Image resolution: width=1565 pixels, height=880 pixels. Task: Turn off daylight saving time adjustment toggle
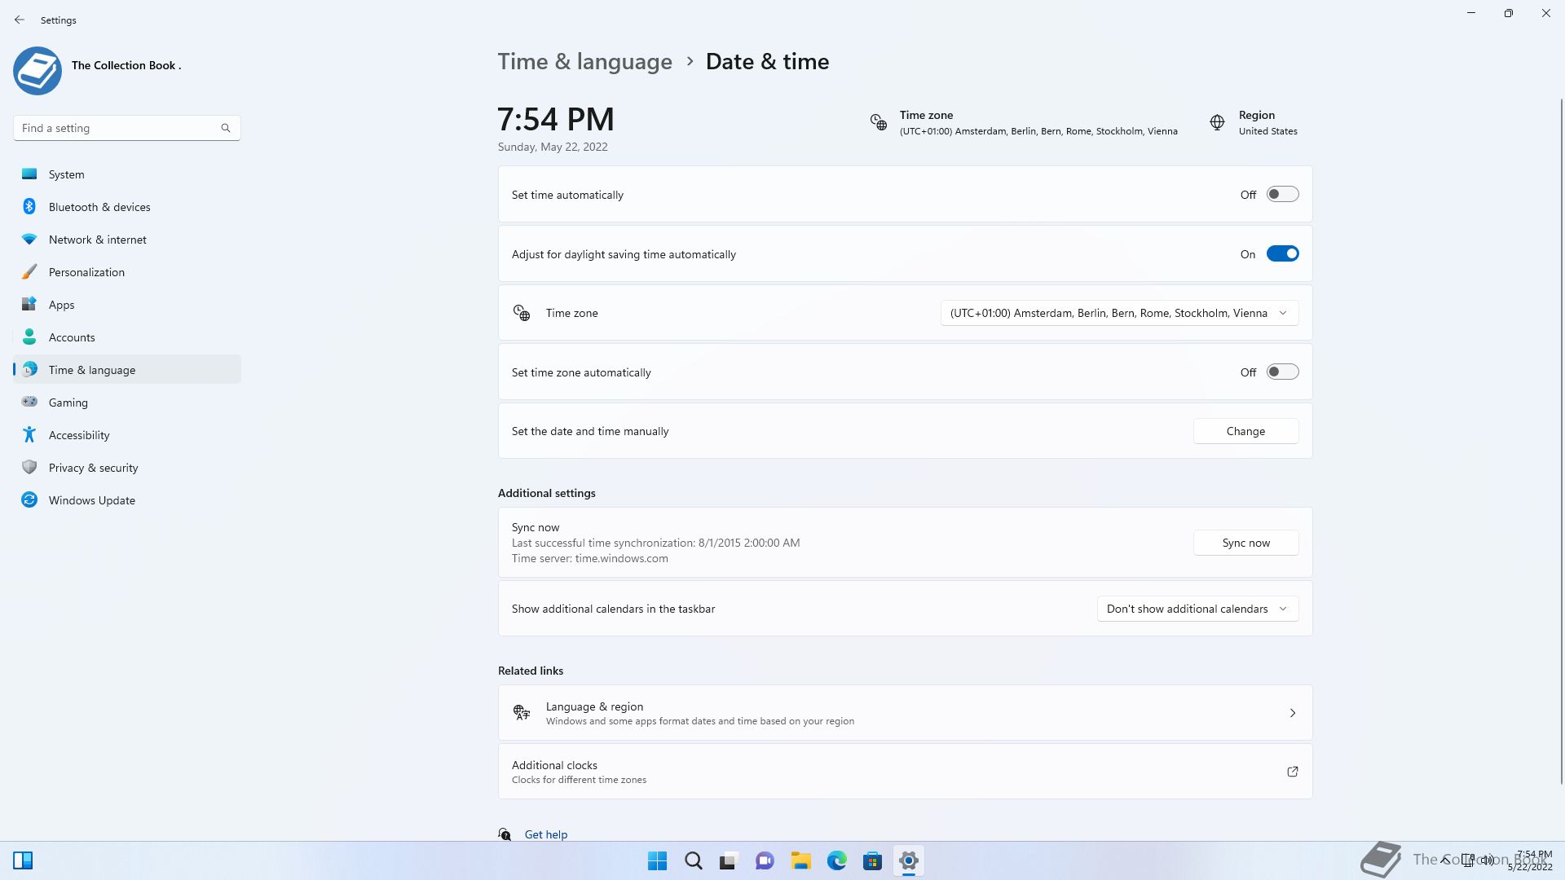tap(1282, 254)
